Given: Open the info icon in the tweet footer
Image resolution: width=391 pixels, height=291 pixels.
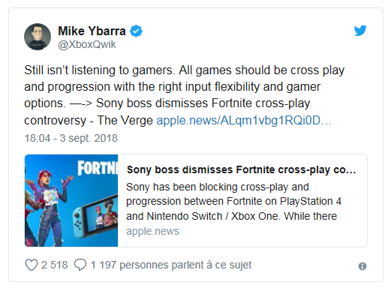Looking at the screenshot, I should pyautogui.click(x=362, y=266).
